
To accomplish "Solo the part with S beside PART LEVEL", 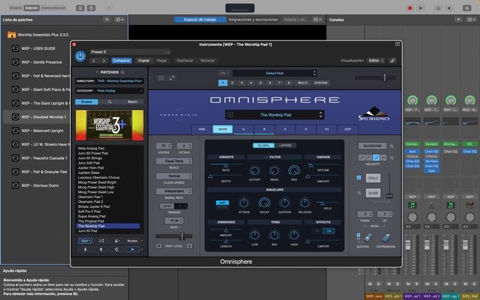I will click(x=189, y=246).
